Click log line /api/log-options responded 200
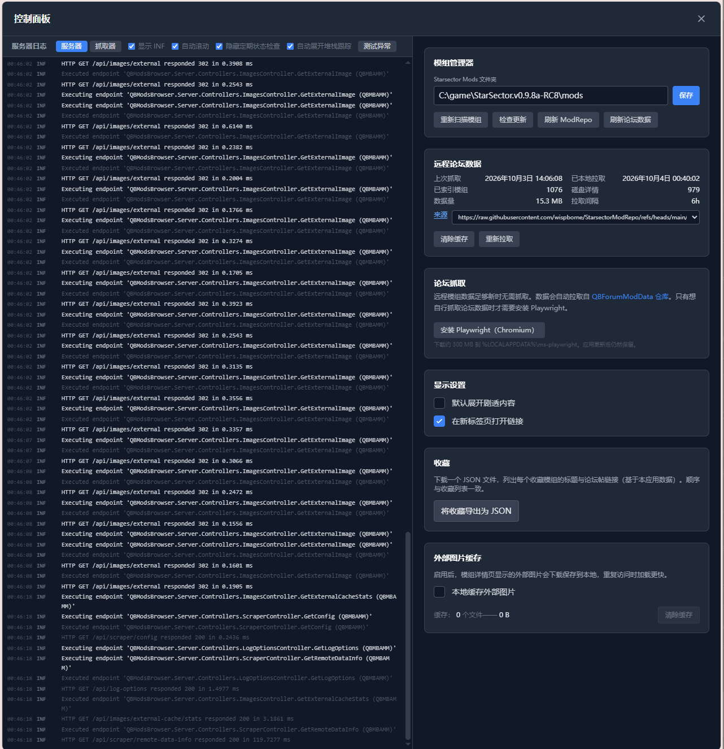 (150, 689)
